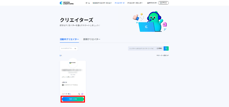Switch to the 新規クリエイター tab
The width and height of the screenshot is (229, 107).
(92, 39)
